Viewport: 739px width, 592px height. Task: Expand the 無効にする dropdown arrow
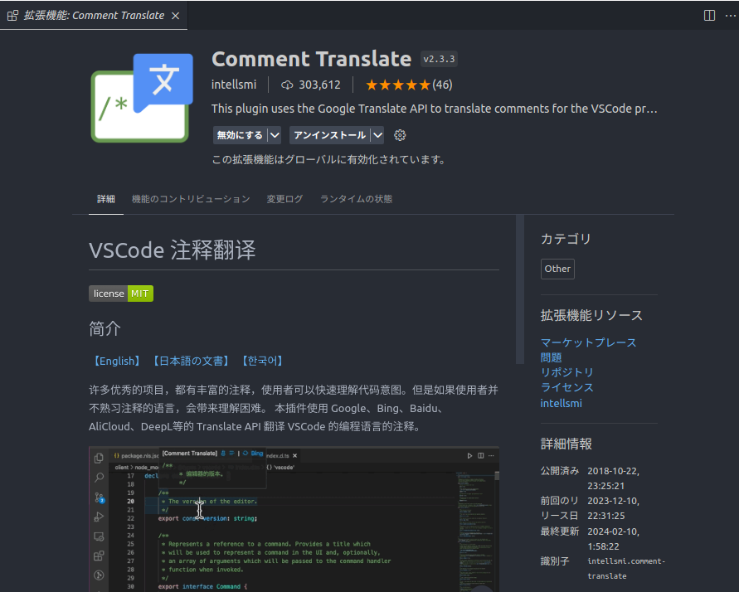click(x=275, y=135)
